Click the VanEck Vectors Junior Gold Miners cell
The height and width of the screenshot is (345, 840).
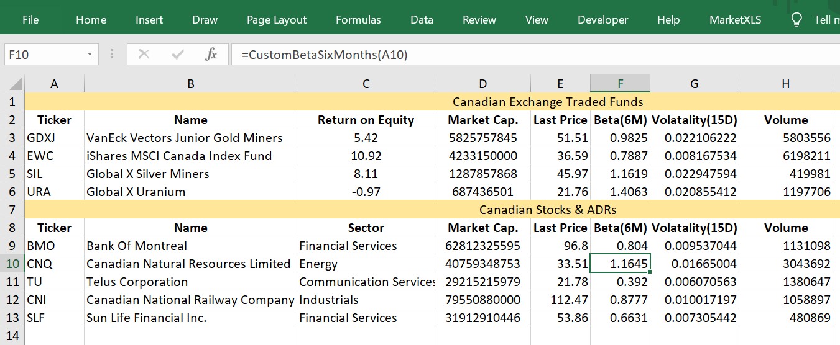pyautogui.click(x=191, y=138)
